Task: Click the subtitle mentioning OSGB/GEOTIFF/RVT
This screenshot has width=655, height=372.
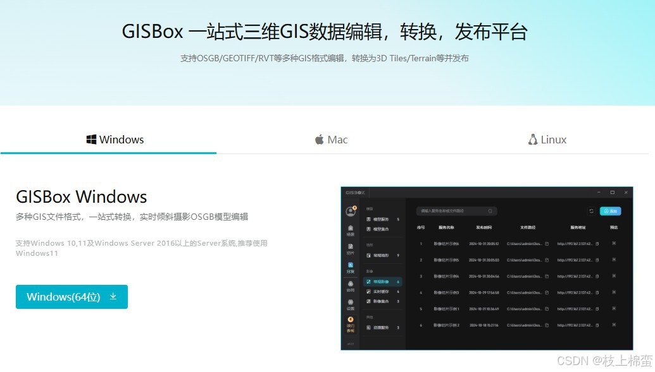Action: 325,58
